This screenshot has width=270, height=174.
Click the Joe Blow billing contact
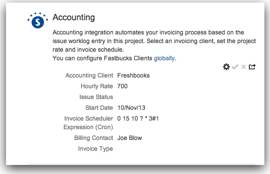pyautogui.click(x=129, y=138)
